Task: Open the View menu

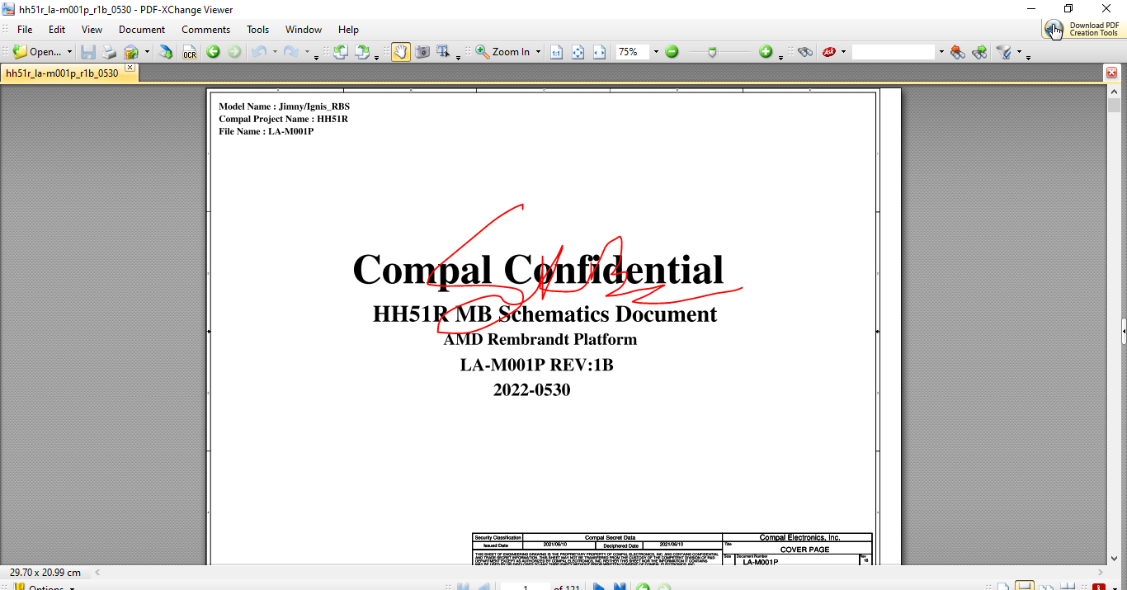Action: (92, 29)
